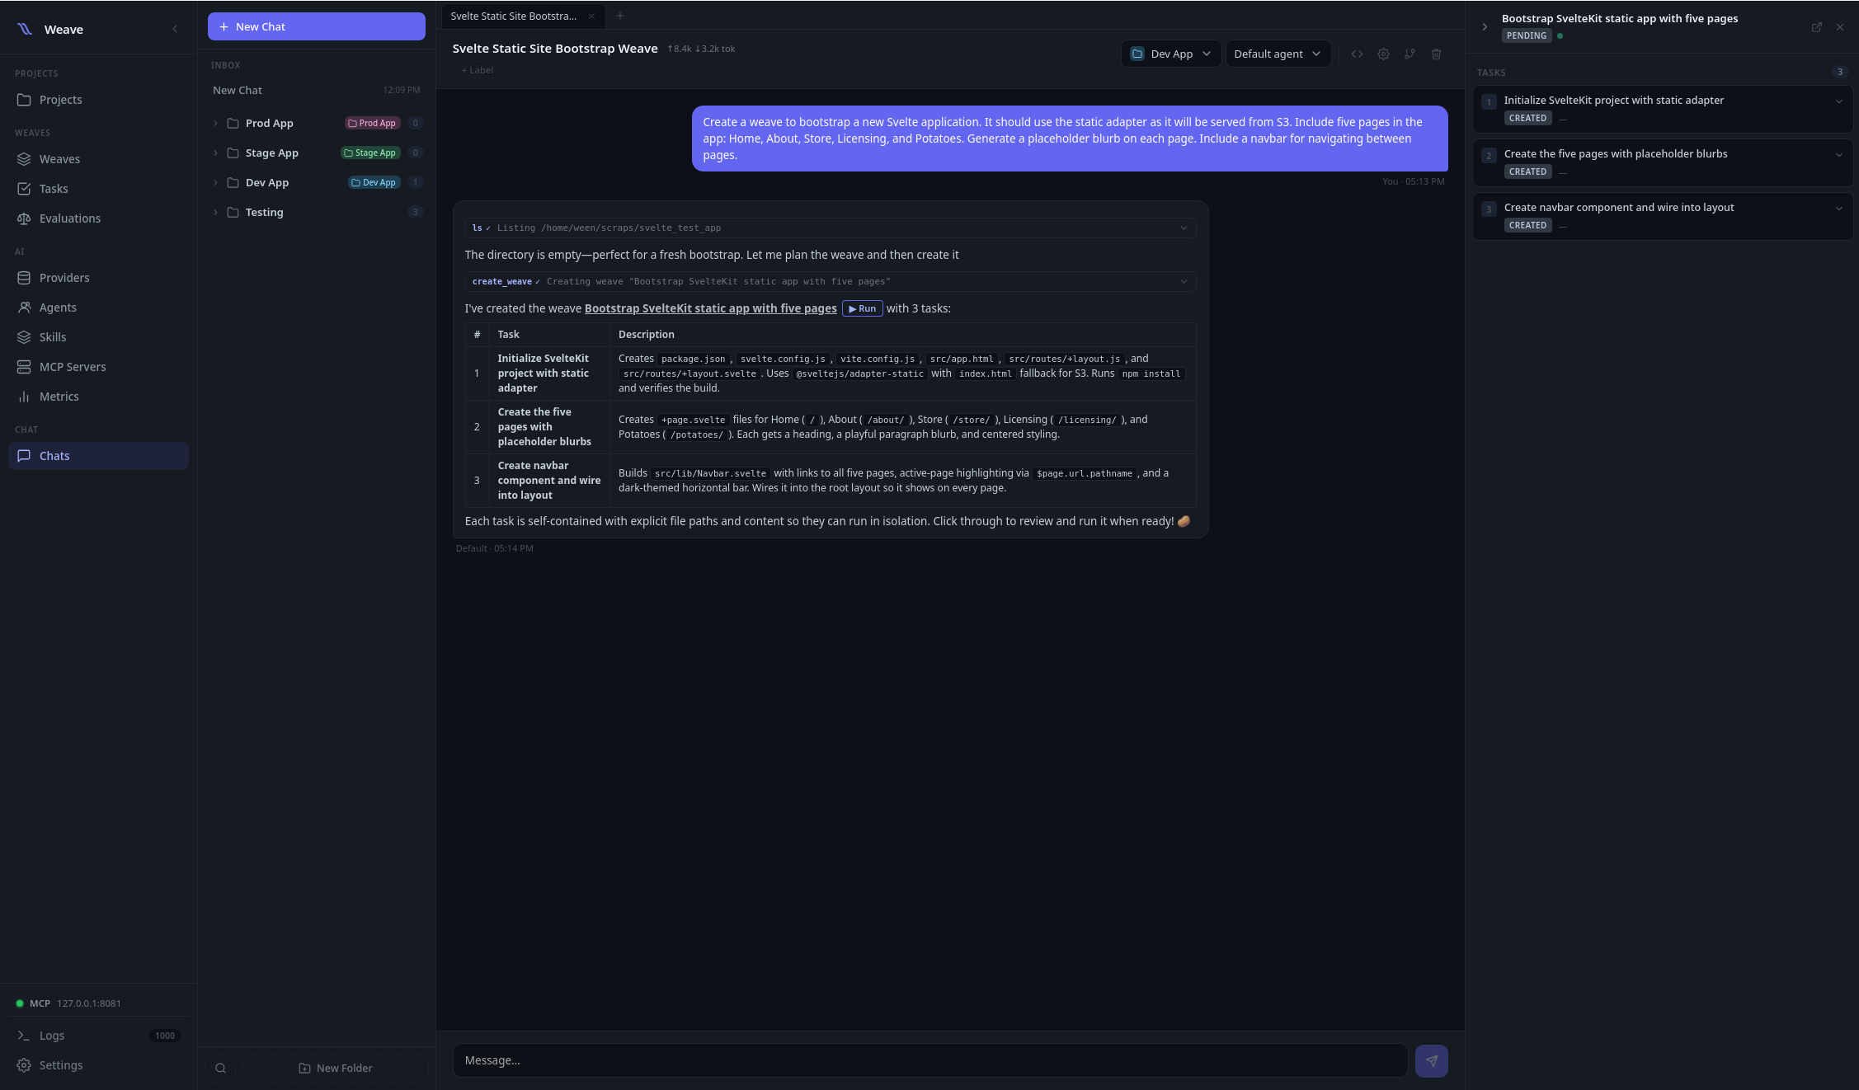Click the Dev App tag badge in inbox

click(374, 182)
